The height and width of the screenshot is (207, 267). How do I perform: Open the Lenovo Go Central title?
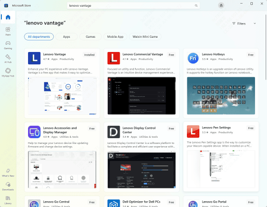[56, 202]
